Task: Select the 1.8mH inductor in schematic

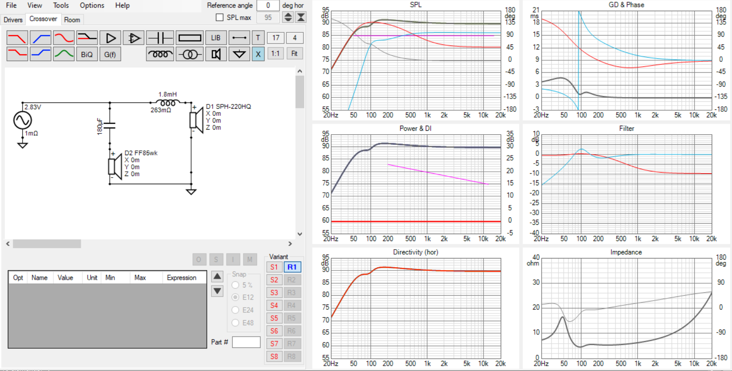Action: (168, 103)
